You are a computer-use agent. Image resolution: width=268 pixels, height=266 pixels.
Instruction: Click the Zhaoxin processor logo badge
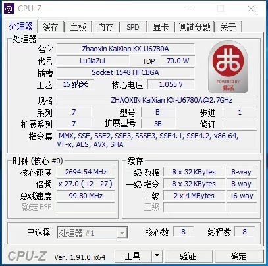228,67
